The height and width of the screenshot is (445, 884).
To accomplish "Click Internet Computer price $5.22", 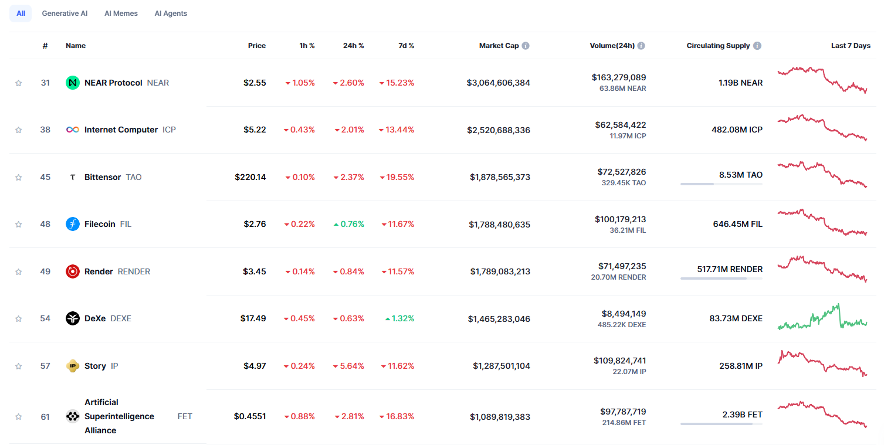I will tap(255, 130).
